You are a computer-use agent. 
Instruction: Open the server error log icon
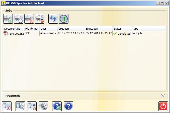[x=32, y=106]
